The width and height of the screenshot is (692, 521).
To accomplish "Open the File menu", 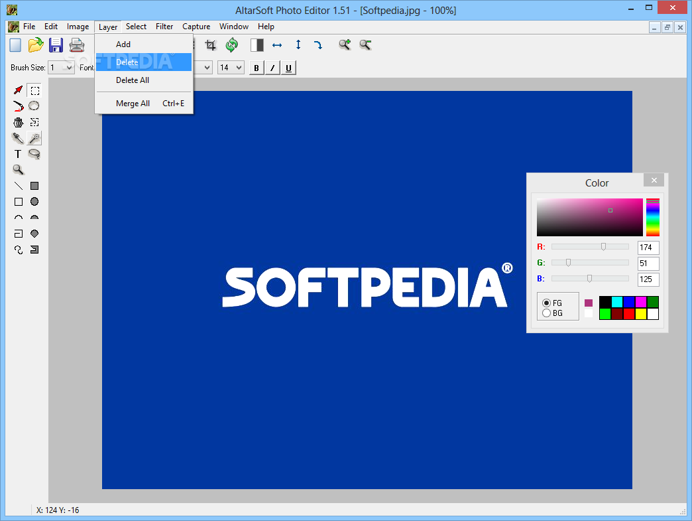I will (29, 27).
